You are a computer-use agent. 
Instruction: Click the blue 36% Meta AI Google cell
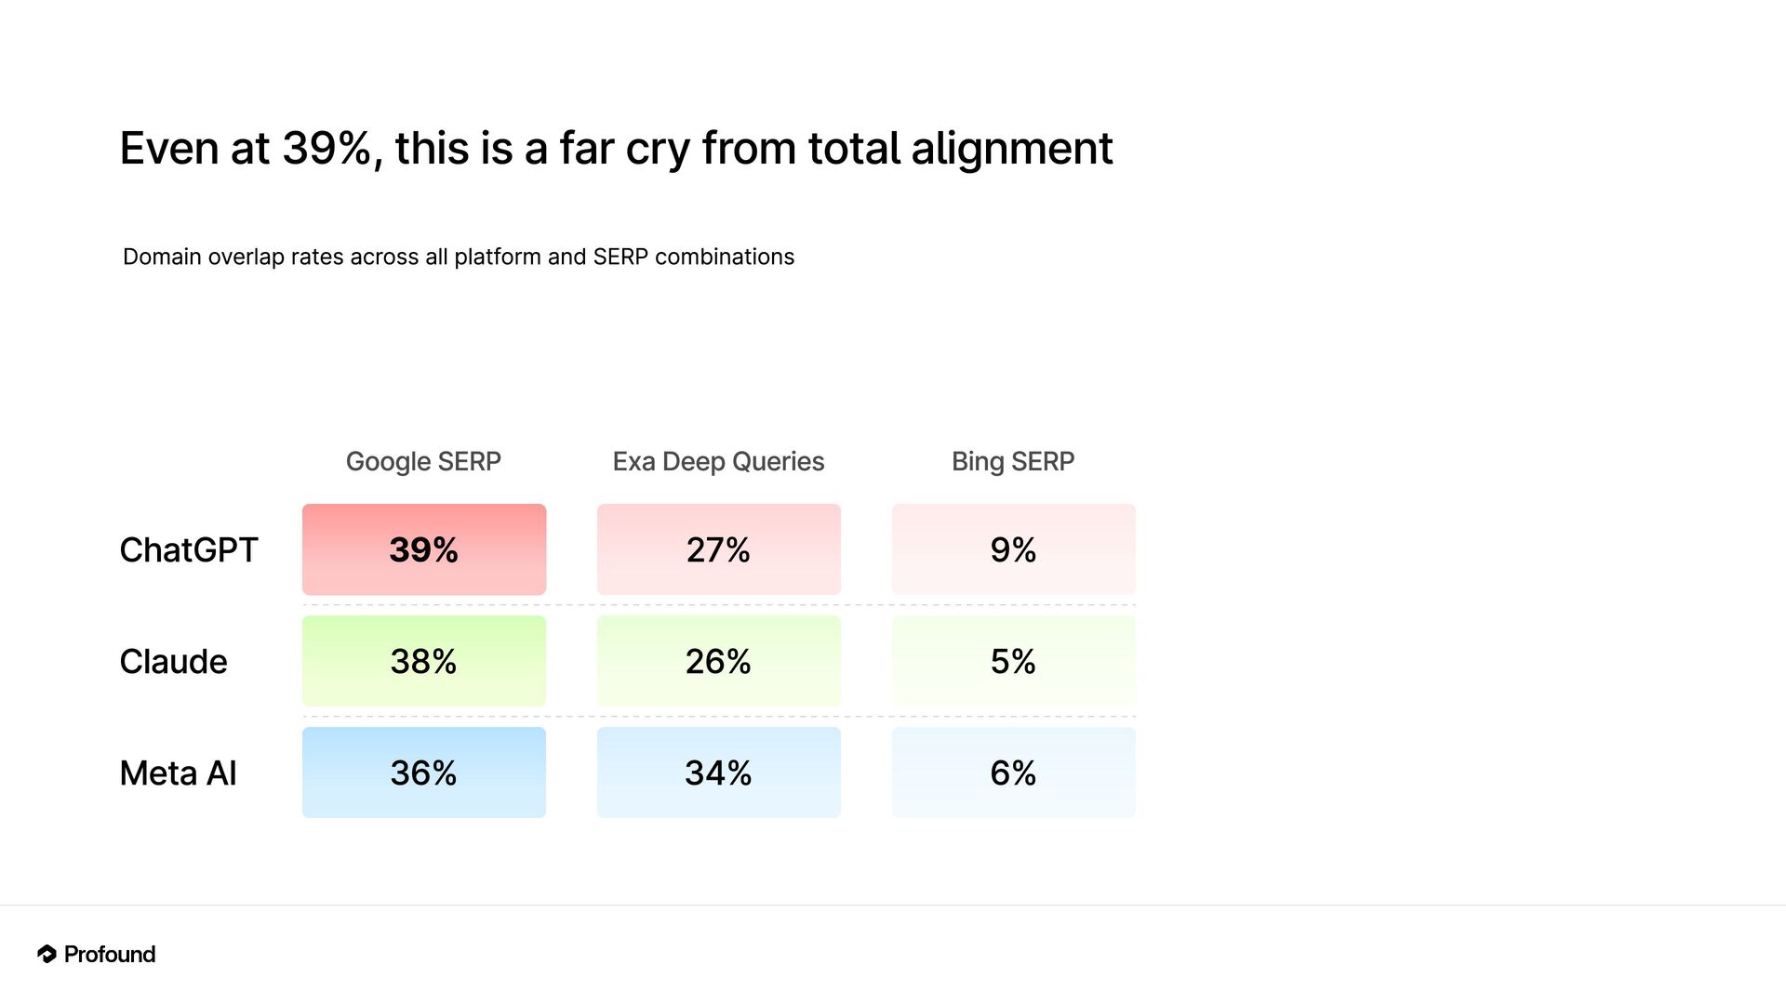(x=424, y=773)
